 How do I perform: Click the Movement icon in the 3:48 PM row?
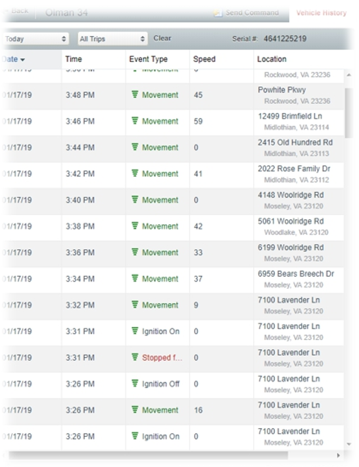tap(135, 95)
